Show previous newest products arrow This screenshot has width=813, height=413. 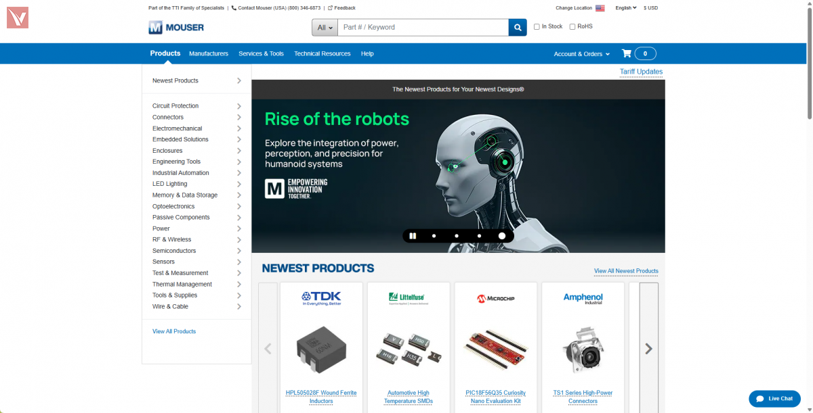click(x=268, y=349)
